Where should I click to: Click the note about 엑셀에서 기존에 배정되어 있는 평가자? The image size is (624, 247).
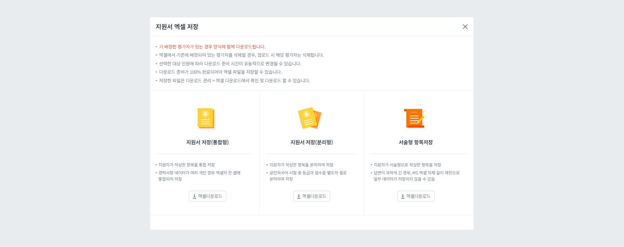(x=241, y=55)
